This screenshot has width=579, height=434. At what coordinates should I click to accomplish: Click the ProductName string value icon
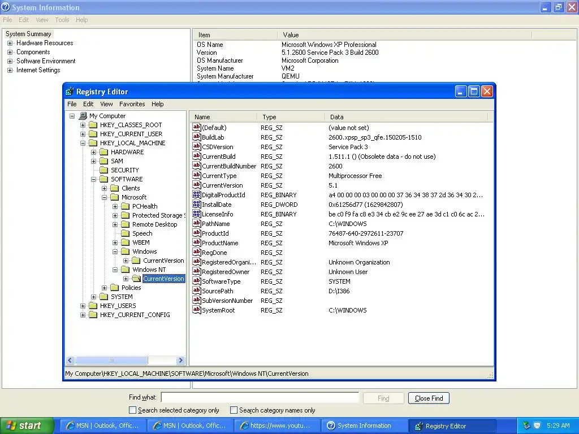coord(196,242)
